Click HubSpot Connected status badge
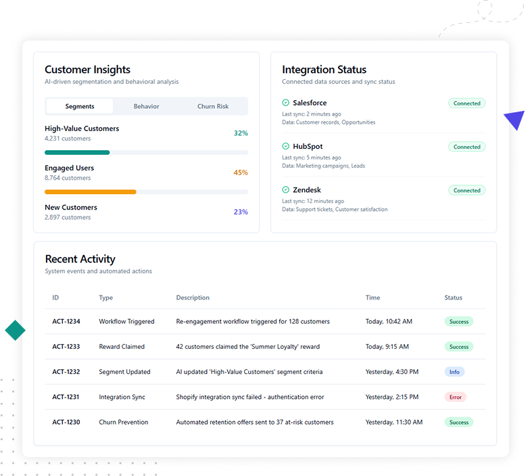The width and height of the screenshot is (532, 476). tap(466, 147)
